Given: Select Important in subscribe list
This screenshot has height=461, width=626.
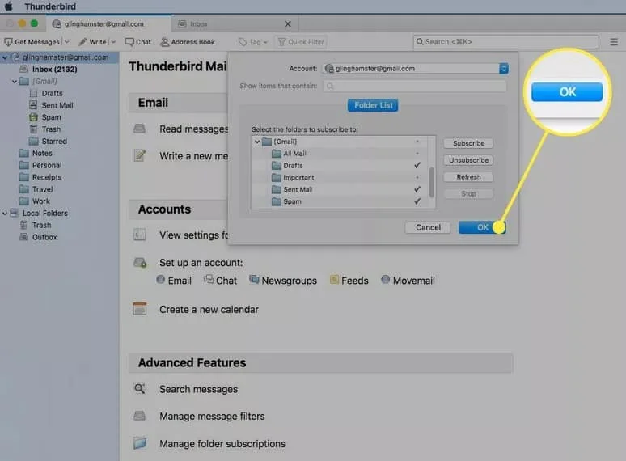Looking at the screenshot, I should point(298,178).
